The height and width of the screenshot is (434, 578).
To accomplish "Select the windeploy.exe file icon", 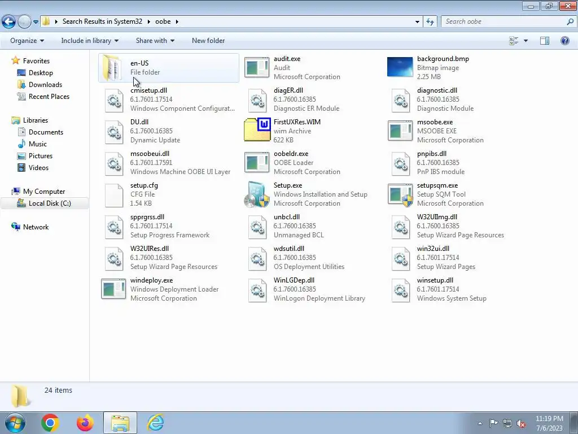I will pos(113,289).
